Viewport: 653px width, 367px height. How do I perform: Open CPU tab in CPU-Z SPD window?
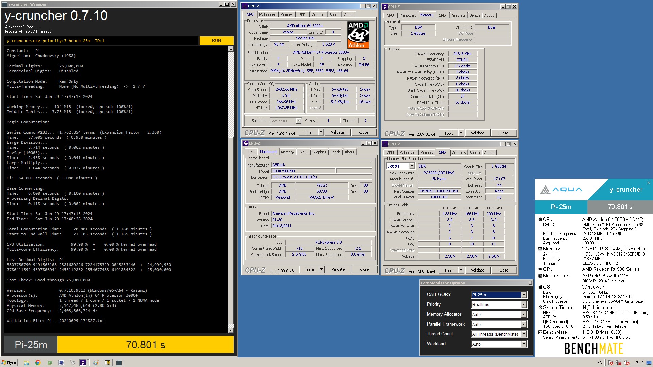pyautogui.click(x=390, y=153)
